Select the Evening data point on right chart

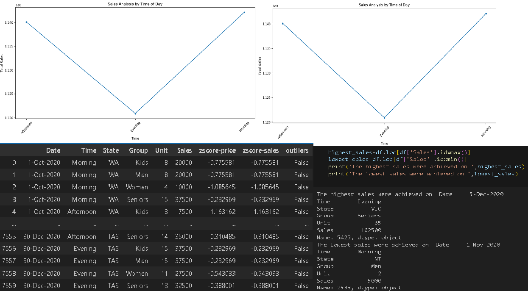385,118
